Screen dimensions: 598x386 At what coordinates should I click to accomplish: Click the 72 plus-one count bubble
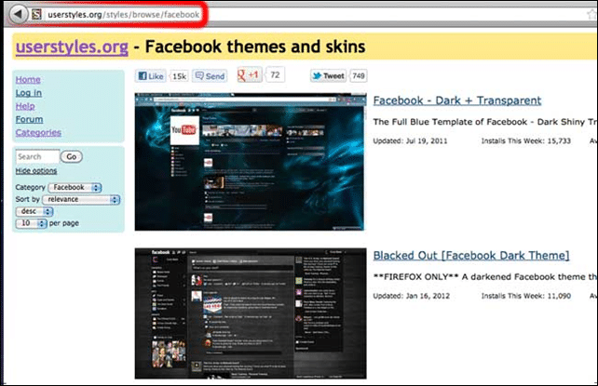275,74
